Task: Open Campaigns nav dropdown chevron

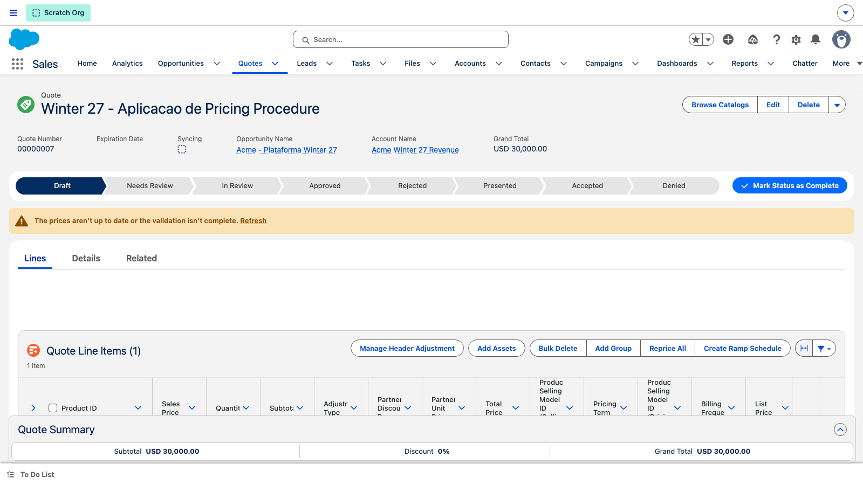Action: [x=635, y=64]
